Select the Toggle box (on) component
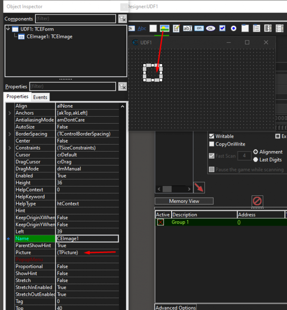287x310 pixels. click(x=199, y=28)
